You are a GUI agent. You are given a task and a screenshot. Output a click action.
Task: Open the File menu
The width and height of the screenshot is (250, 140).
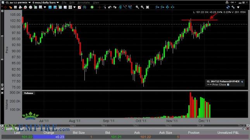click(64, 3)
